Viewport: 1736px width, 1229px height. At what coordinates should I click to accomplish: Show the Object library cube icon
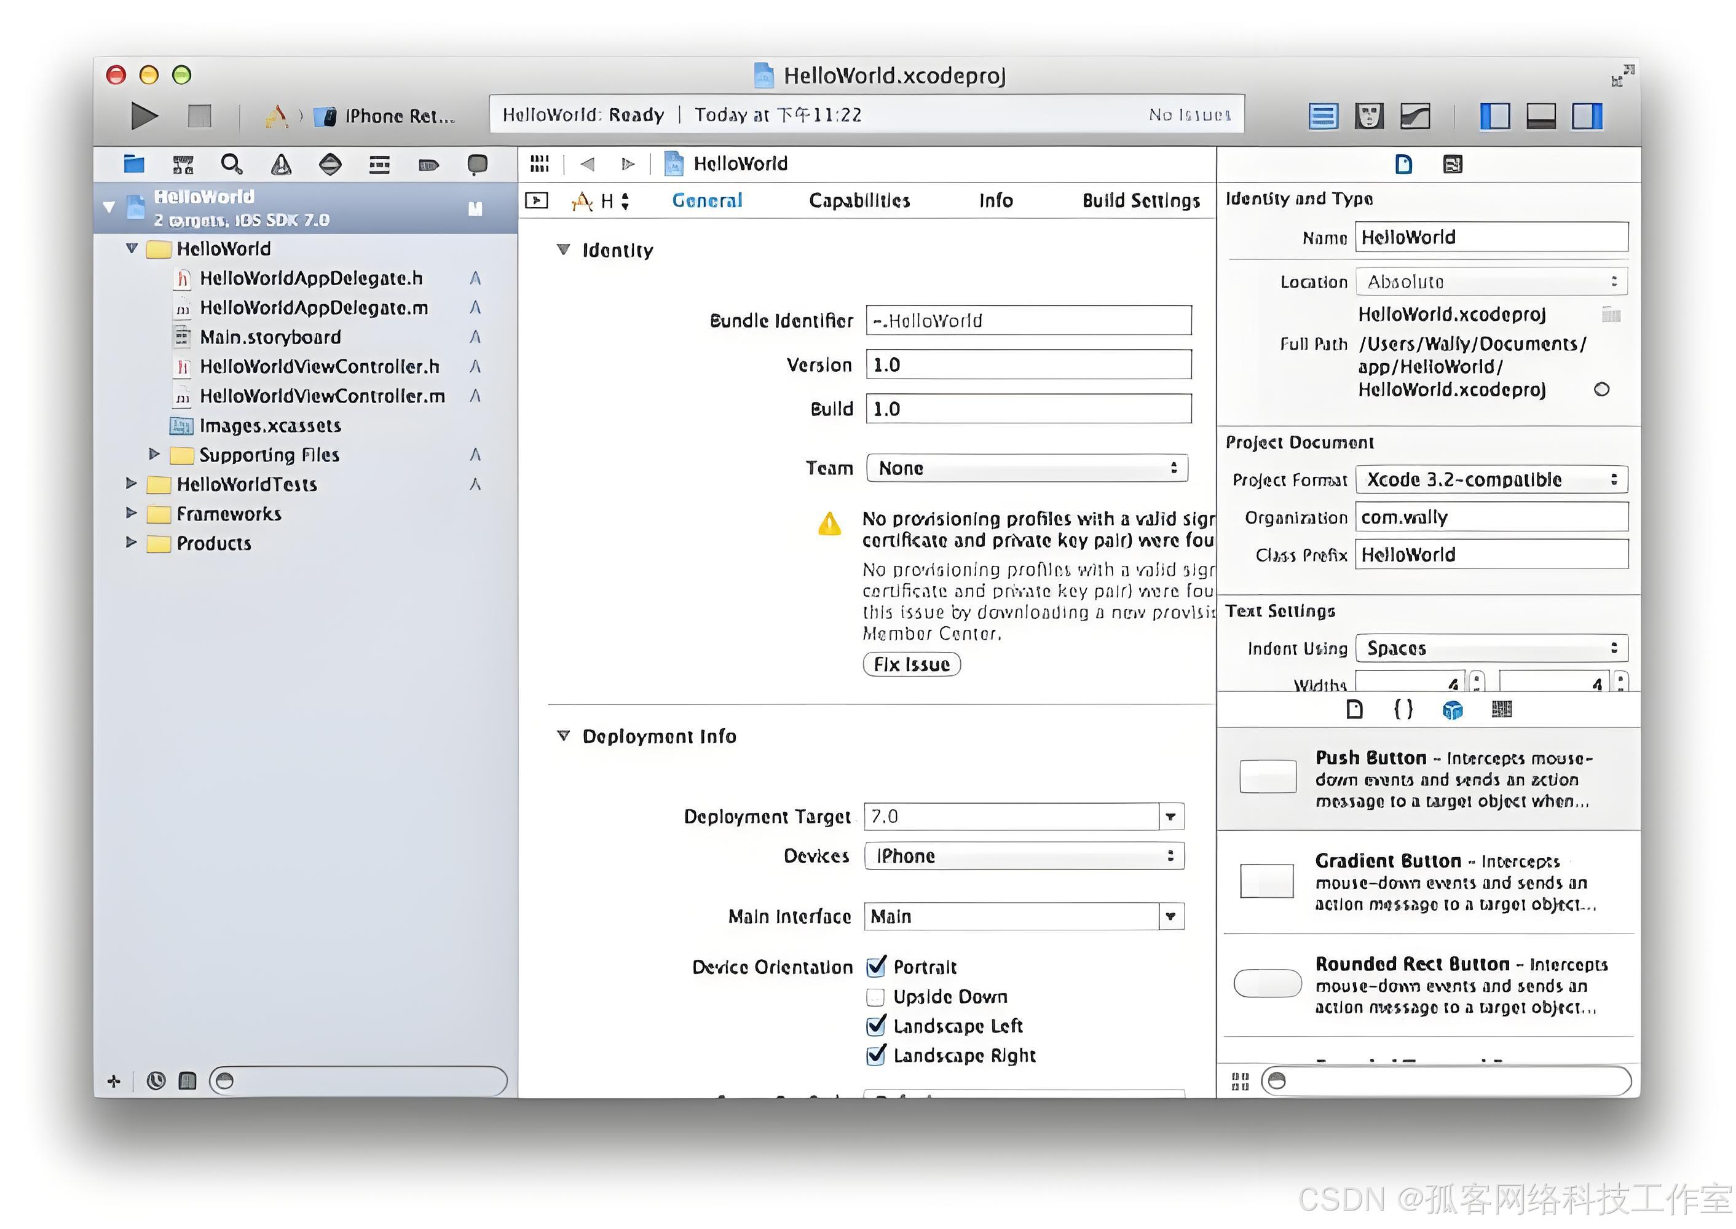(1452, 710)
